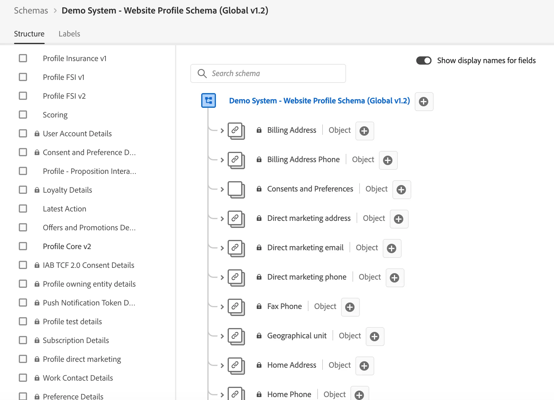Screen dimensions: 554x400
Task: Toggle Show display names for fields switch
Action: tap(424, 60)
